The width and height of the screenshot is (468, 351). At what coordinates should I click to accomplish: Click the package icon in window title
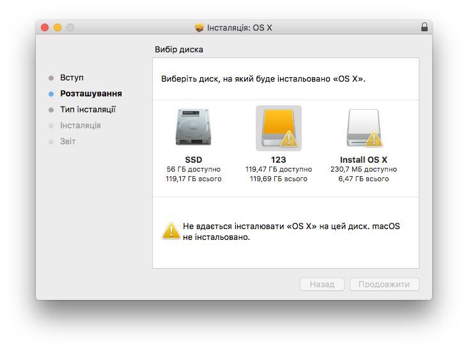[x=199, y=27]
